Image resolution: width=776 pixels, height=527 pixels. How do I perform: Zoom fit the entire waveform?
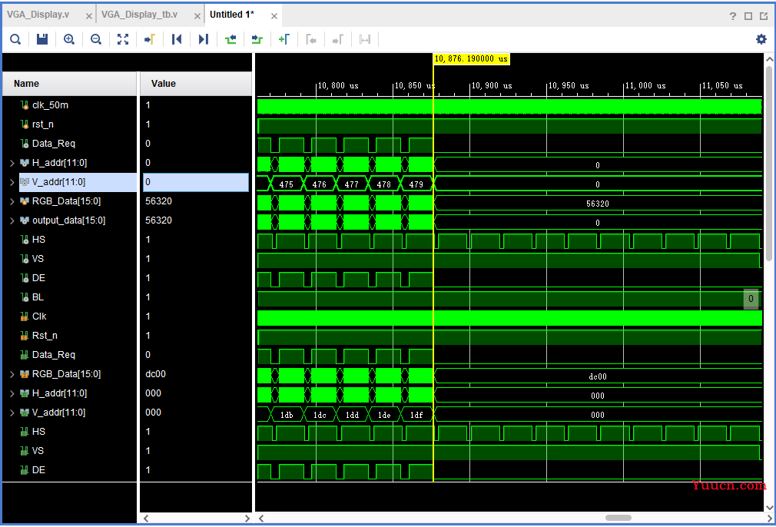(x=123, y=39)
